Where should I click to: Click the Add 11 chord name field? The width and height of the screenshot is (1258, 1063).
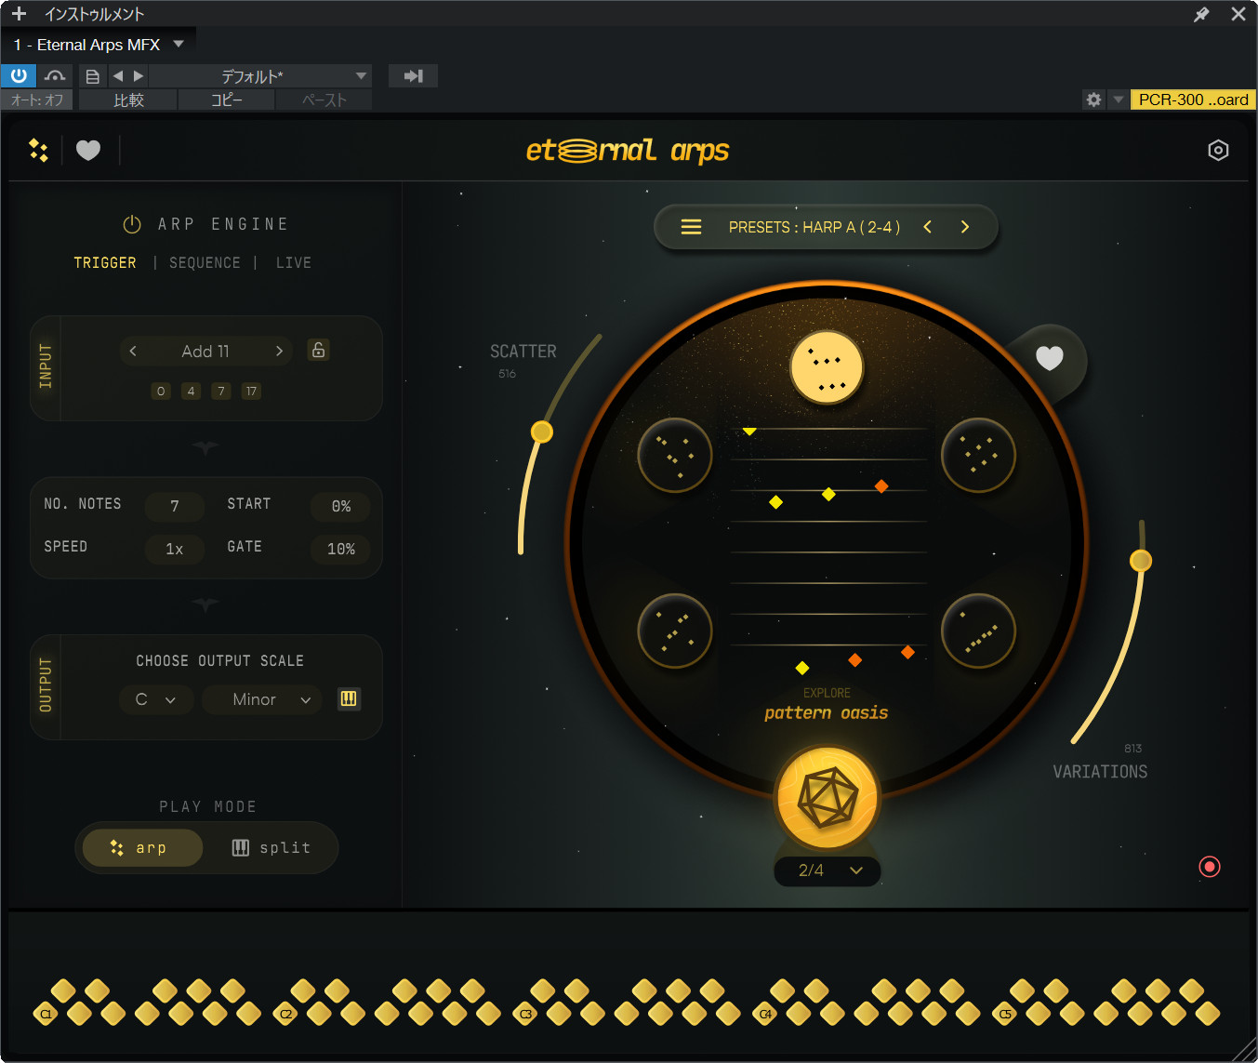point(205,351)
